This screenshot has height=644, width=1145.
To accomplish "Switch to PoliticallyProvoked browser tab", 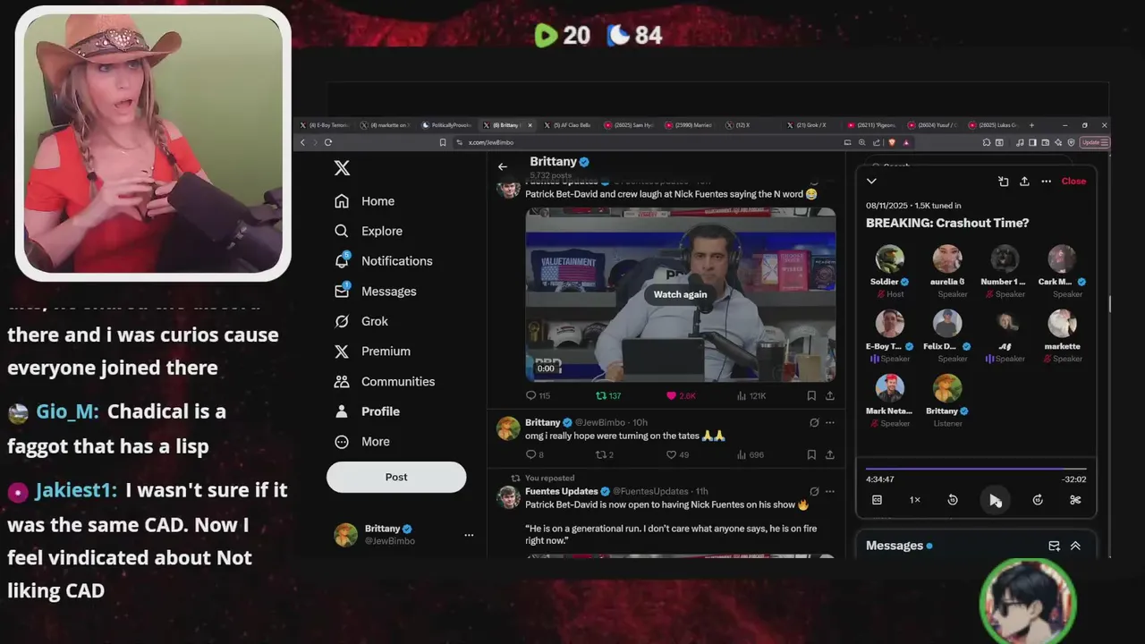I will tap(445, 125).
